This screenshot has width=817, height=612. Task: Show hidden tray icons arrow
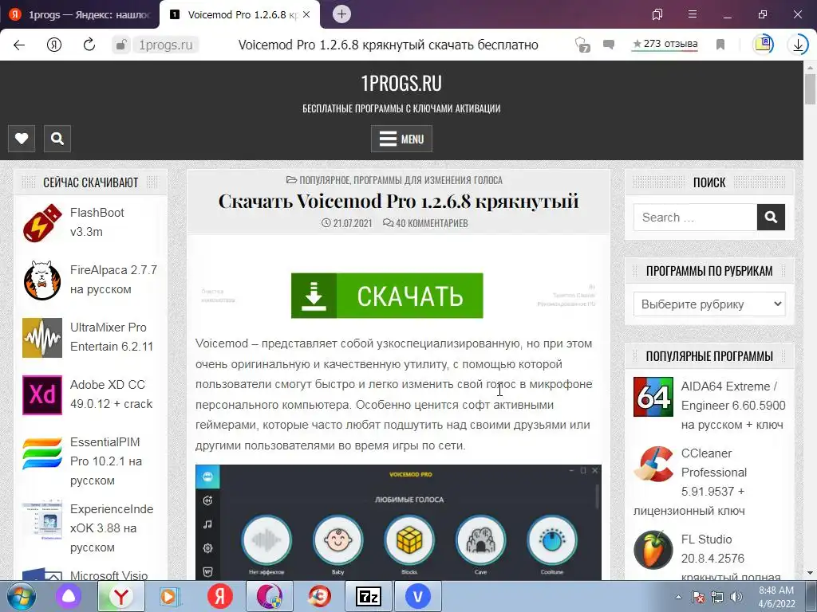[678, 597]
